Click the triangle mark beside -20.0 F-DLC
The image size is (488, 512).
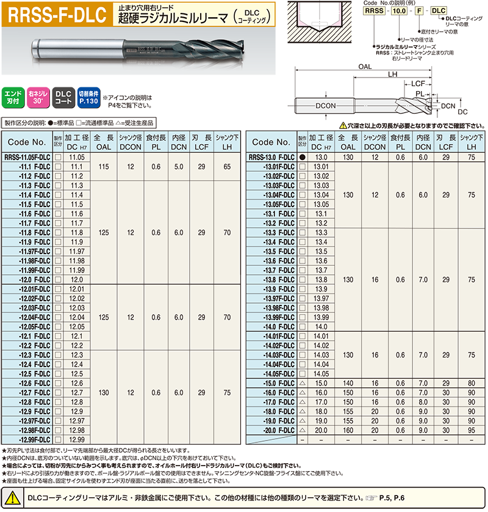coord(302,430)
